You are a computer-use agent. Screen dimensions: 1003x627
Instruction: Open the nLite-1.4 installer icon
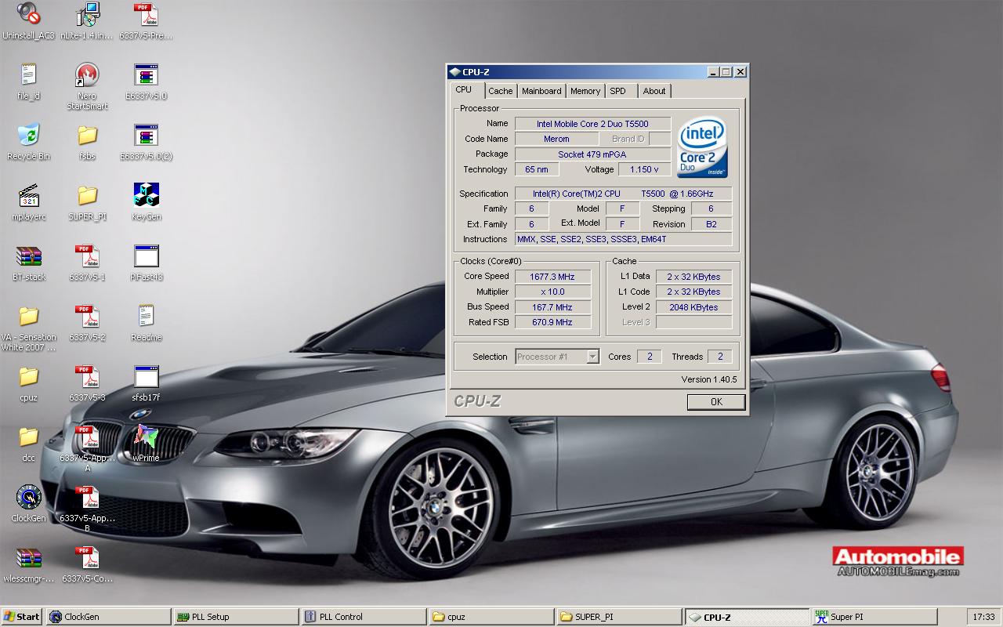tap(88, 14)
